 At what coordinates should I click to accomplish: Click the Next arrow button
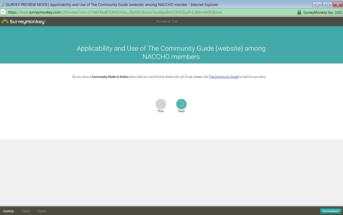[x=181, y=104]
